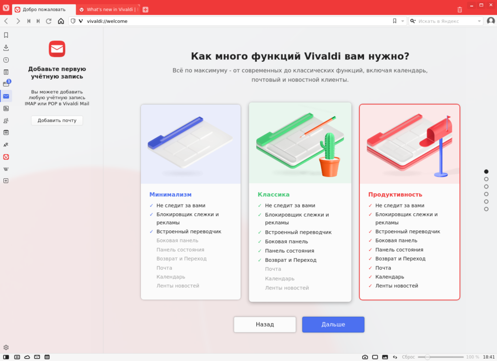Go back with the navigation arrow
Screen dimensions: 497x361
(x=6, y=21)
